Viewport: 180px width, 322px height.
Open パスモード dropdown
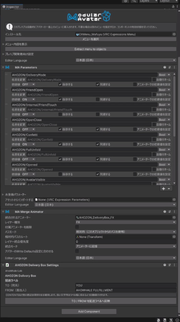(126, 232)
